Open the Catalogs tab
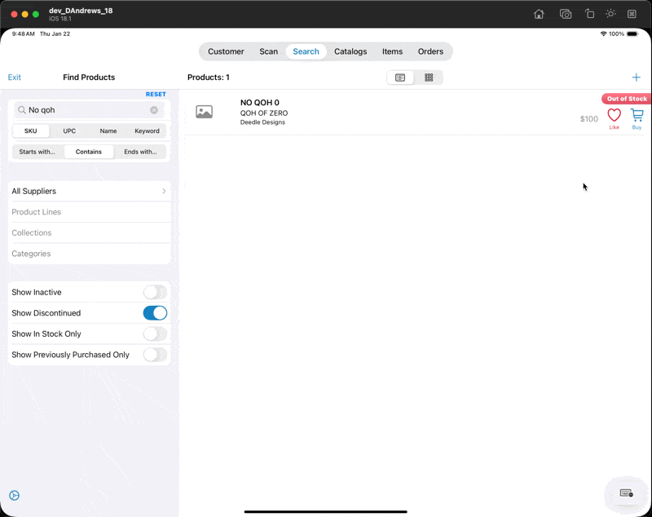 click(x=350, y=51)
